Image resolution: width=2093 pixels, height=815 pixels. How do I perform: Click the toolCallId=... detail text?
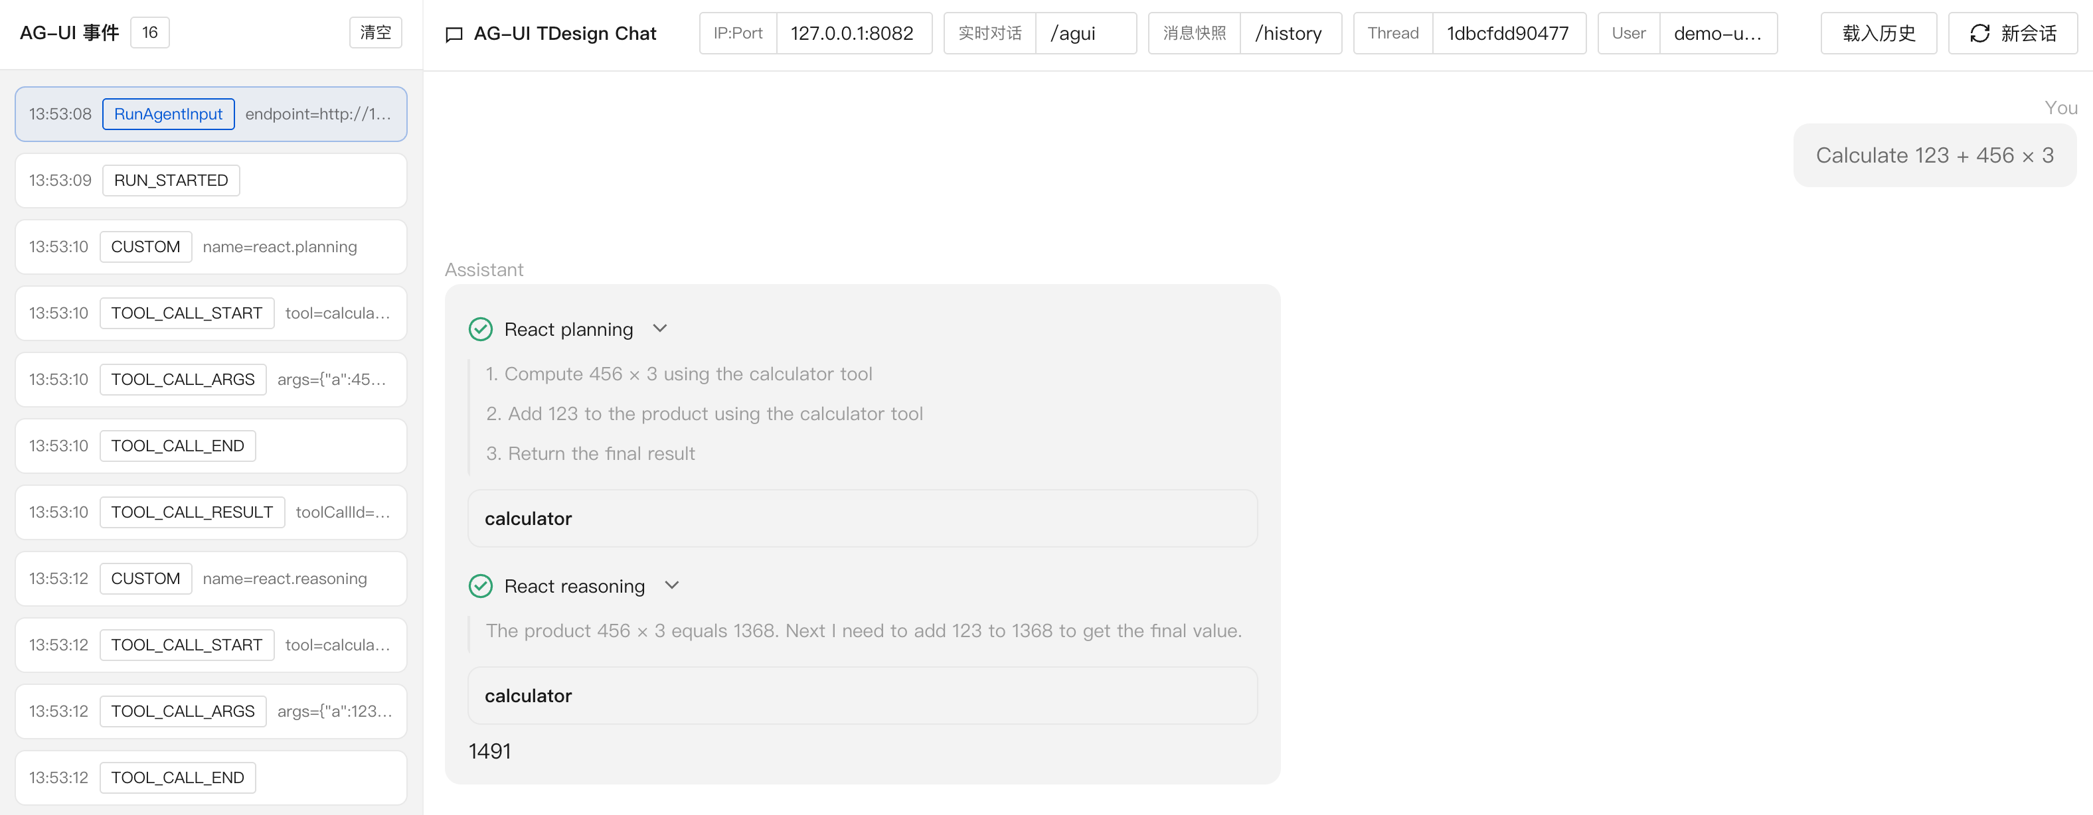[343, 512]
